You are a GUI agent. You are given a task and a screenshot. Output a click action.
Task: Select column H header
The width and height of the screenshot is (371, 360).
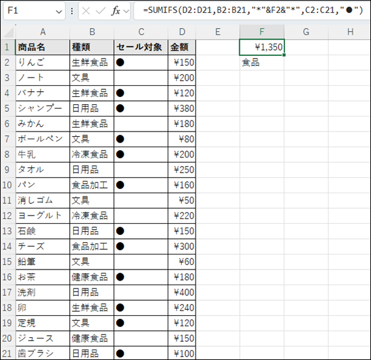[x=349, y=32]
